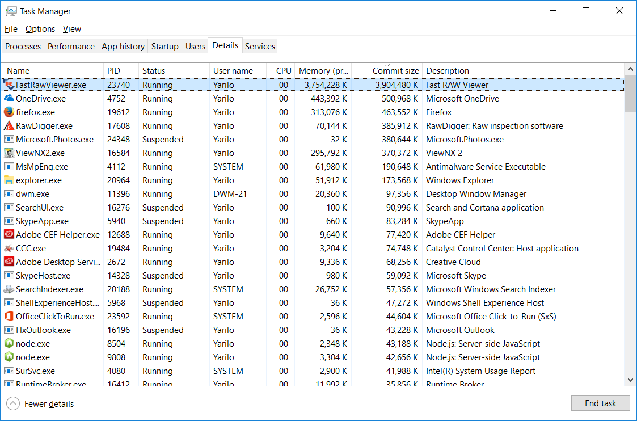Click the OfficeClickToRun.exe icon
This screenshot has height=421, width=637.
(9, 317)
